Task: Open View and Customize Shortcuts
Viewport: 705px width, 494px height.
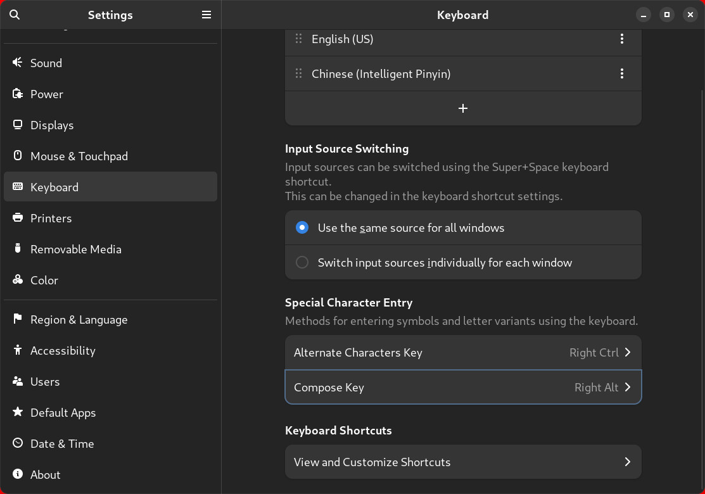Action: (463, 462)
